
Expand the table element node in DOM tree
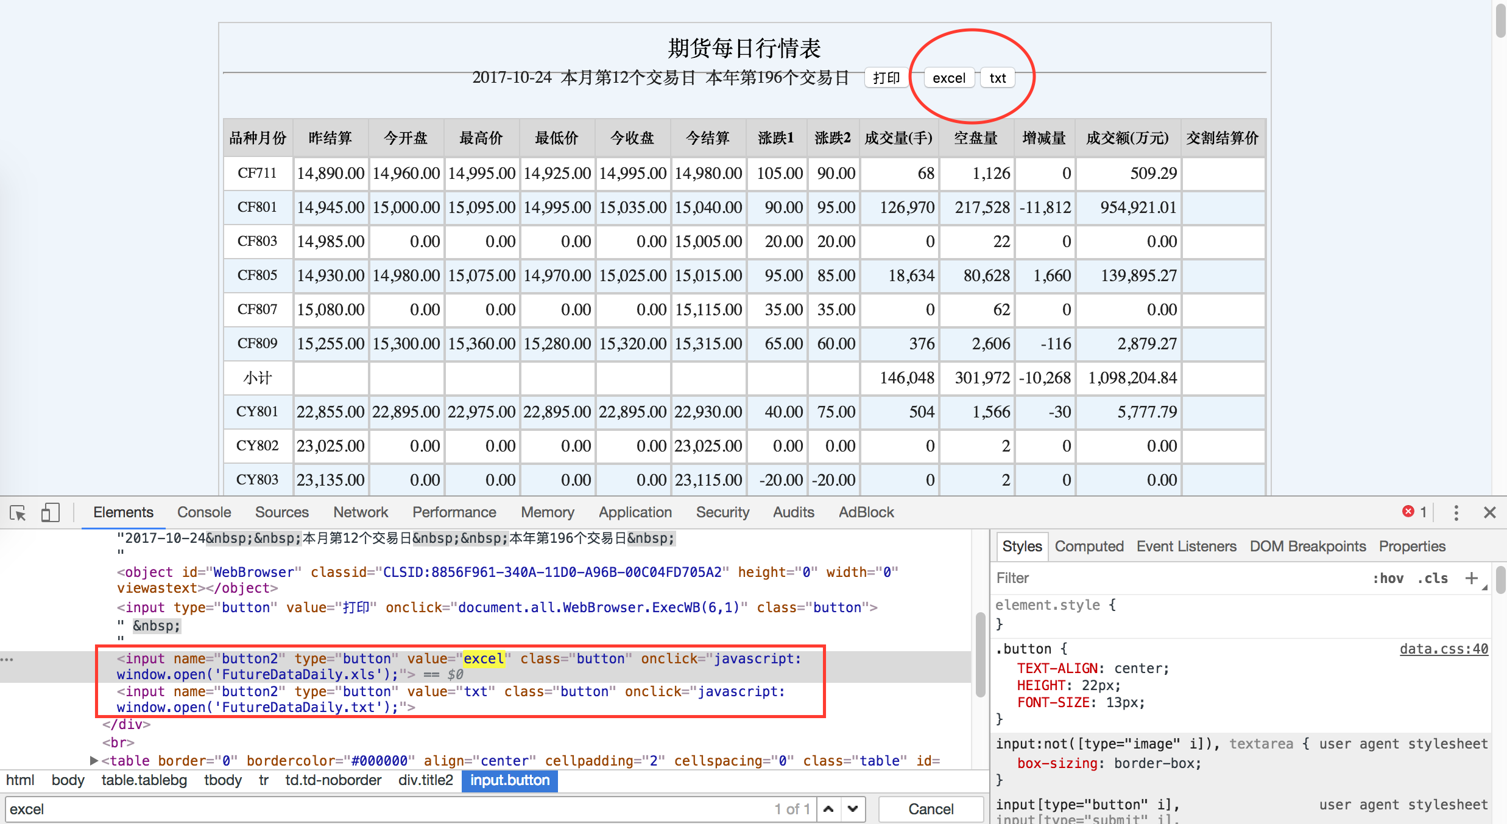click(94, 761)
